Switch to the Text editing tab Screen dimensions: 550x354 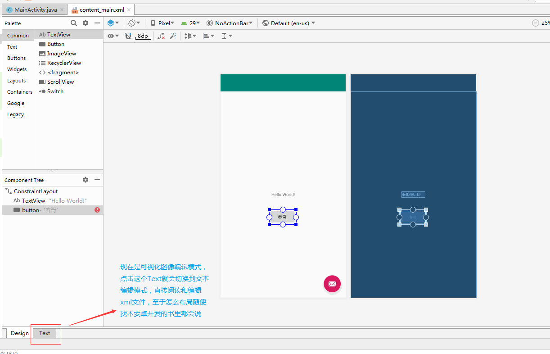point(44,333)
